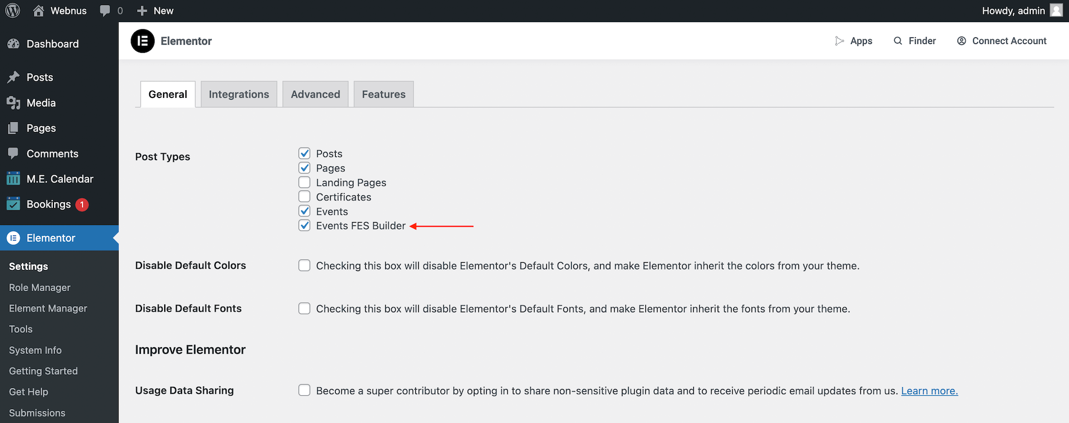
Task: Open Role Manager submenu item
Action: pyautogui.click(x=40, y=288)
